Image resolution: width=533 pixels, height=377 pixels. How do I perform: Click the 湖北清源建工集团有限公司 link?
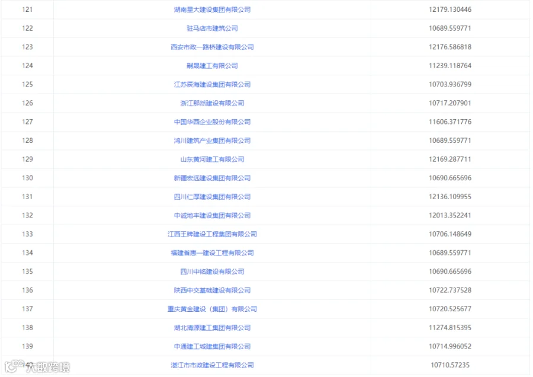pyautogui.click(x=212, y=328)
